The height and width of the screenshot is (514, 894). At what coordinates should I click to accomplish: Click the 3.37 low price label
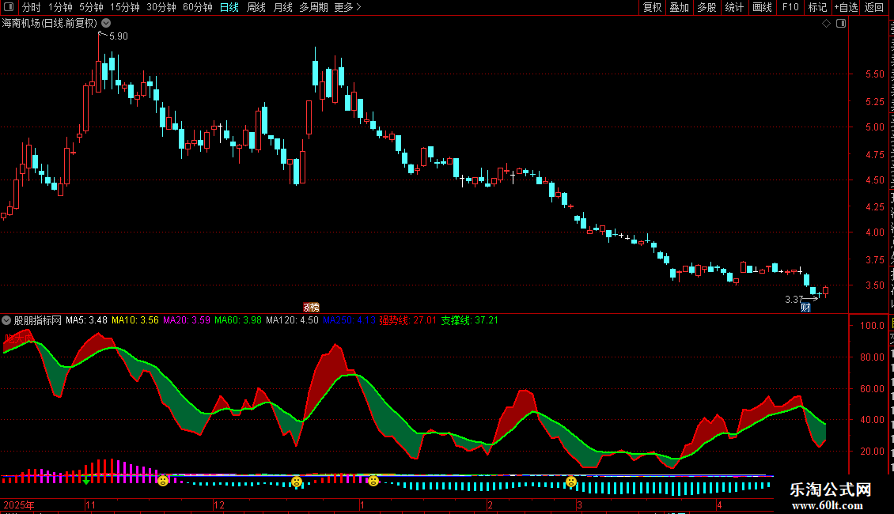click(794, 299)
